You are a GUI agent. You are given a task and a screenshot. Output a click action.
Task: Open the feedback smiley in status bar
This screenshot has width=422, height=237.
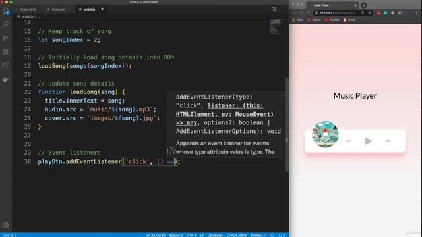tap(272, 235)
